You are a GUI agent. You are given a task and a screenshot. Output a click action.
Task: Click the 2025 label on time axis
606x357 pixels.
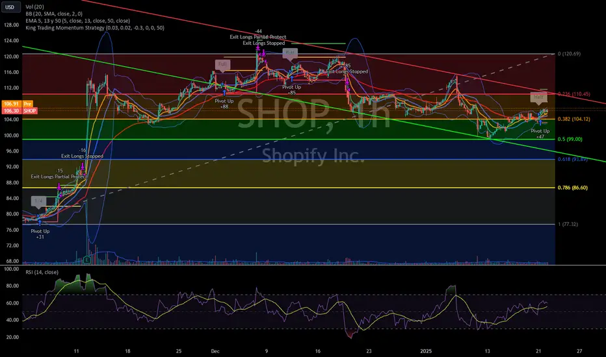pyautogui.click(x=426, y=351)
